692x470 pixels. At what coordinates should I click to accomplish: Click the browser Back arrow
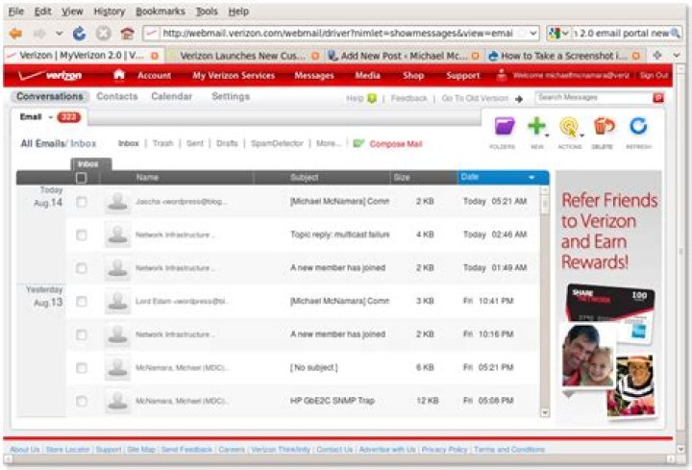point(16,34)
